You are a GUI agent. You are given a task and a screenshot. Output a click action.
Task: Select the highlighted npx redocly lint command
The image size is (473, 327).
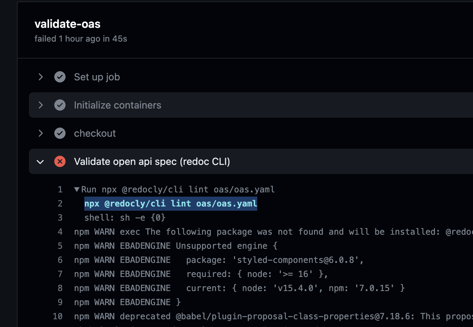click(170, 203)
